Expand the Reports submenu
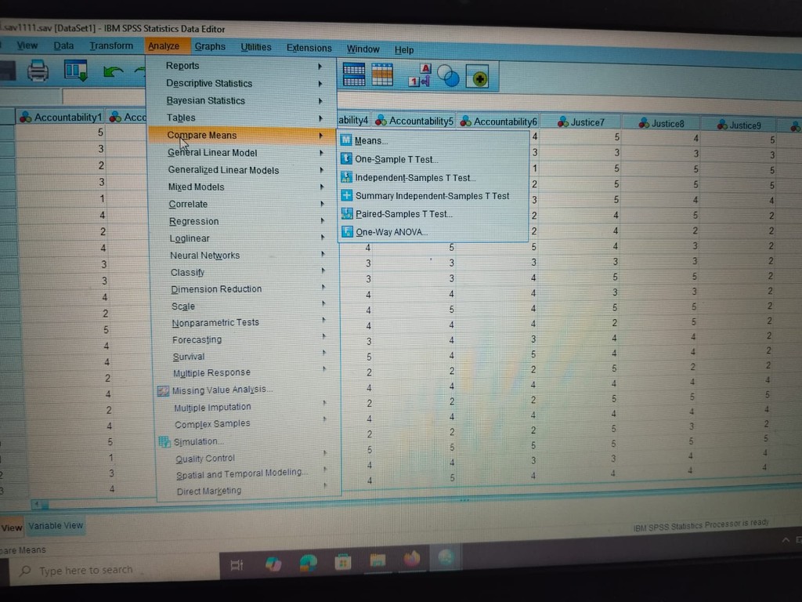802x602 pixels. [x=243, y=66]
